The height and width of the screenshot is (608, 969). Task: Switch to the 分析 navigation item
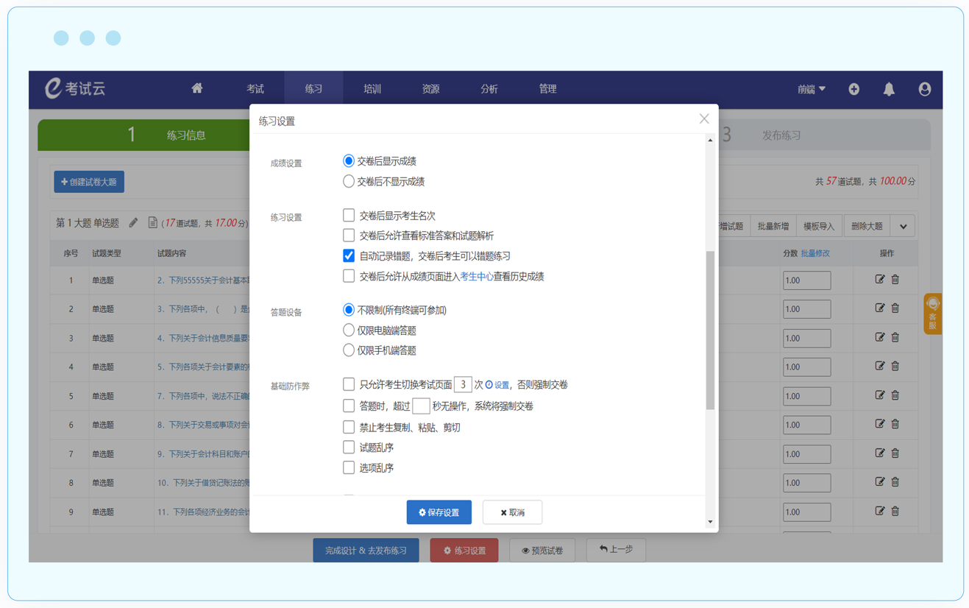489,89
